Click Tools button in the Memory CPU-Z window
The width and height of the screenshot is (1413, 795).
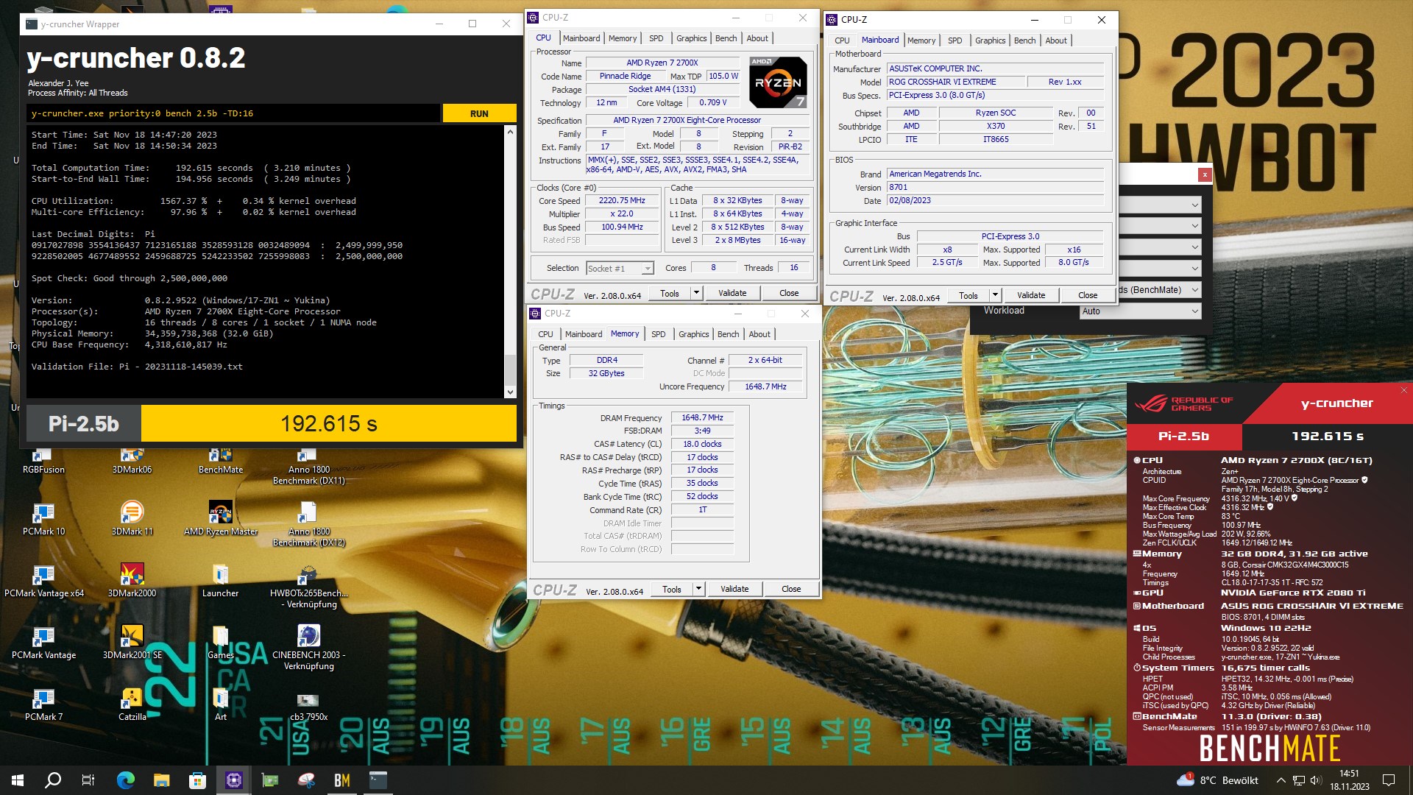point(672,589)
